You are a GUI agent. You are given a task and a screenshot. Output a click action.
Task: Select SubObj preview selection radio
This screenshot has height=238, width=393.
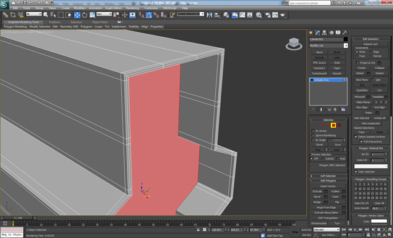[x=323, y=159]
